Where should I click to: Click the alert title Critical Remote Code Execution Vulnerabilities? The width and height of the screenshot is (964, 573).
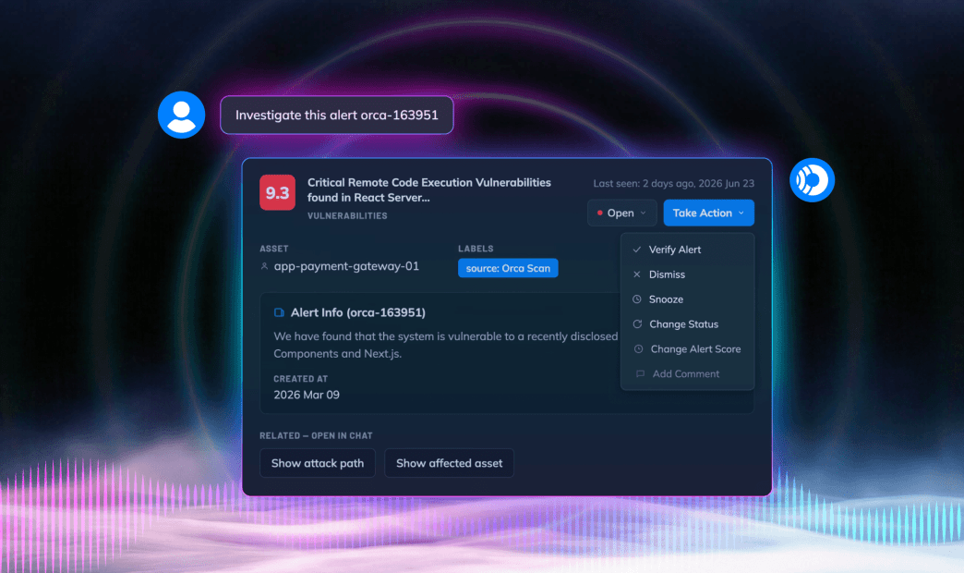click(429, 189)
